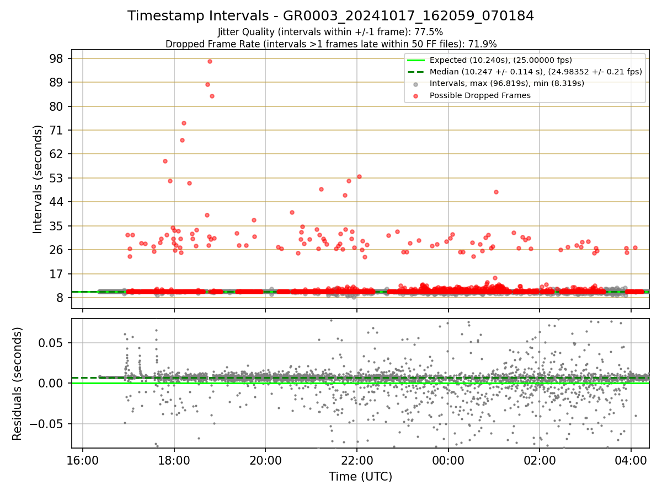Click the red dropped-frame marker in the legend

point(416,96)
